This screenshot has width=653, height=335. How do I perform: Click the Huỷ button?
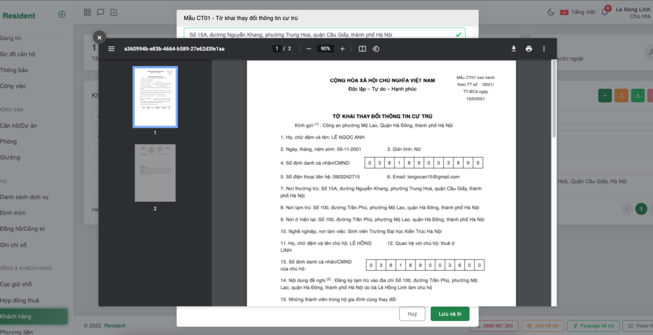click(412, 314)
